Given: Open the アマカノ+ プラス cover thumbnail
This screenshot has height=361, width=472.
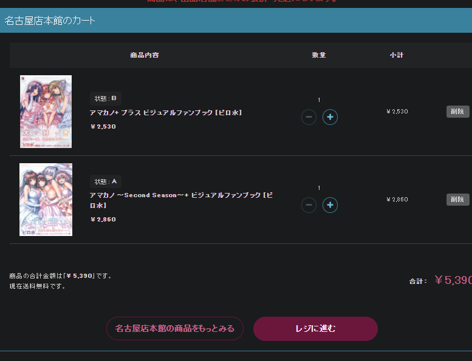Looking at the screenshot, I should point(46,112).
